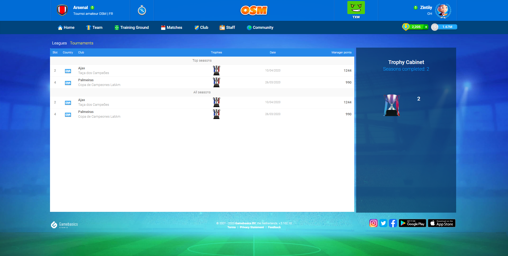Click Palmeiras under All seasons
This screenshot has height=256, width=508.
pyautogui.click(x=86, y=112)
